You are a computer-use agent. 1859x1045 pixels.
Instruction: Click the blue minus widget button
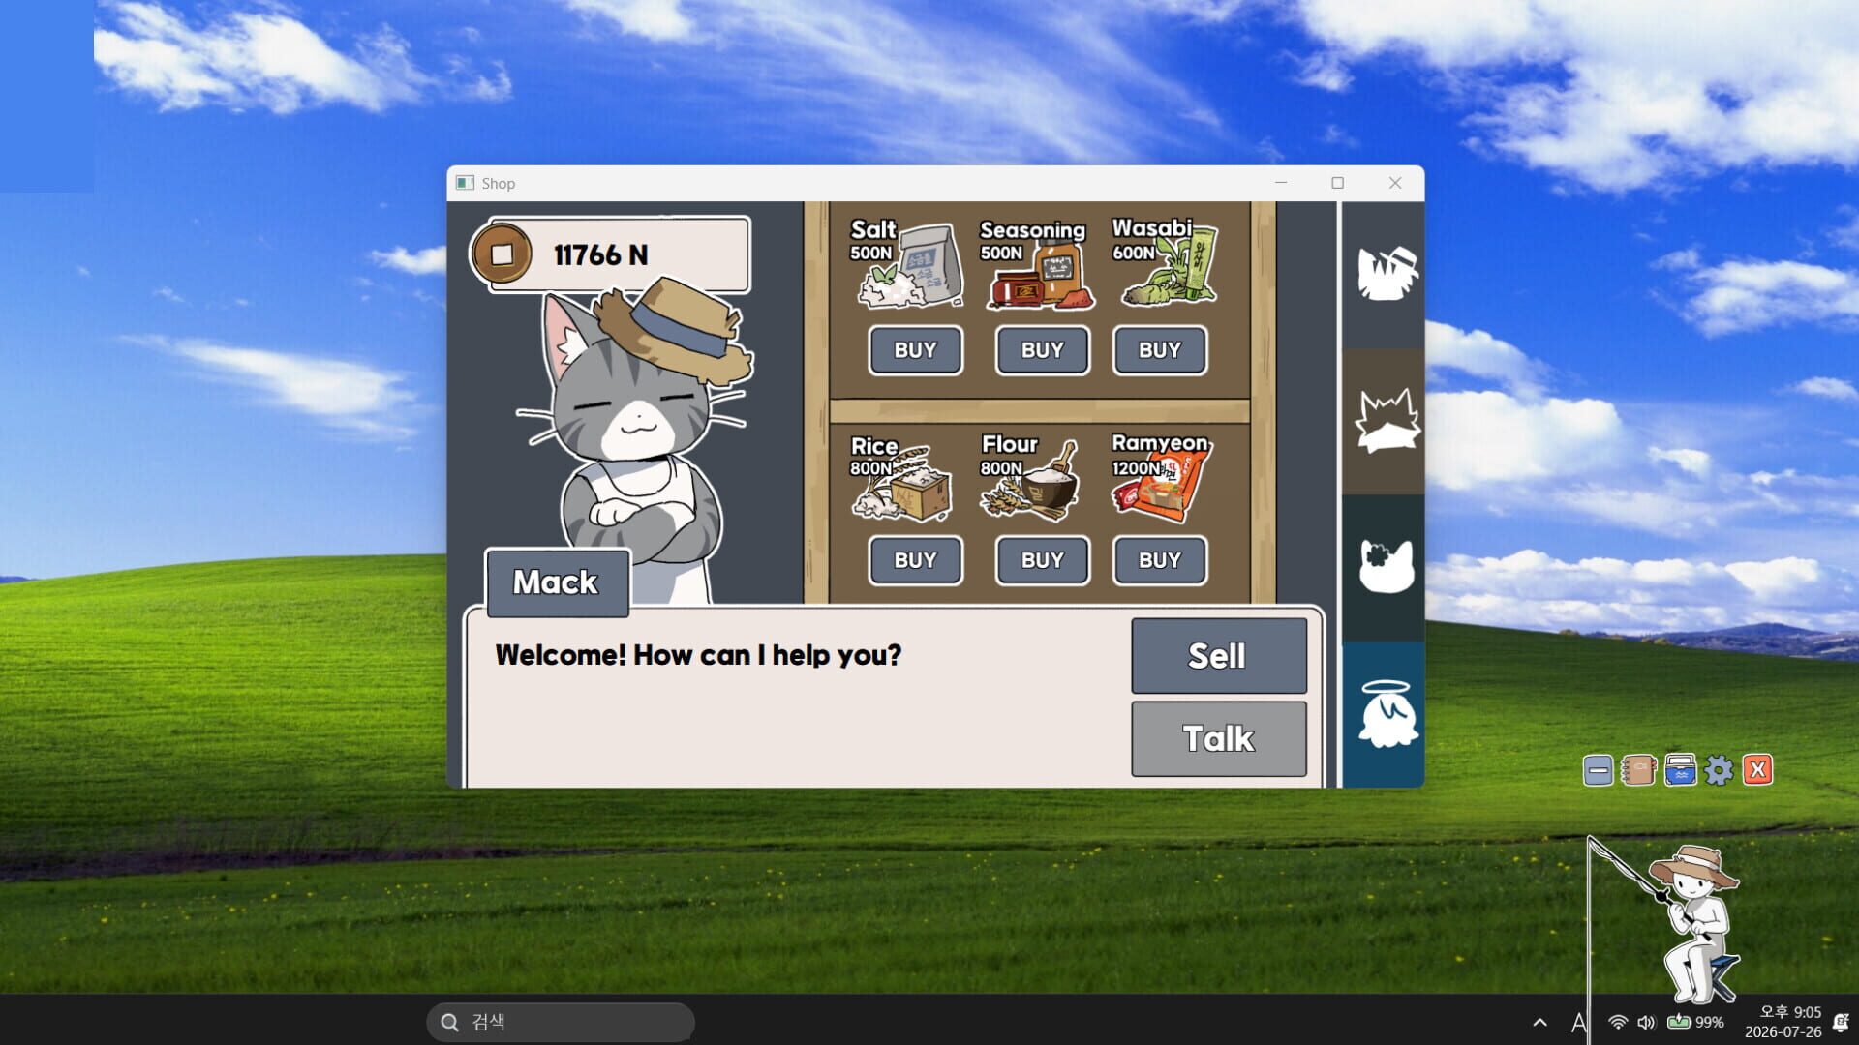tap(1598, 770)
